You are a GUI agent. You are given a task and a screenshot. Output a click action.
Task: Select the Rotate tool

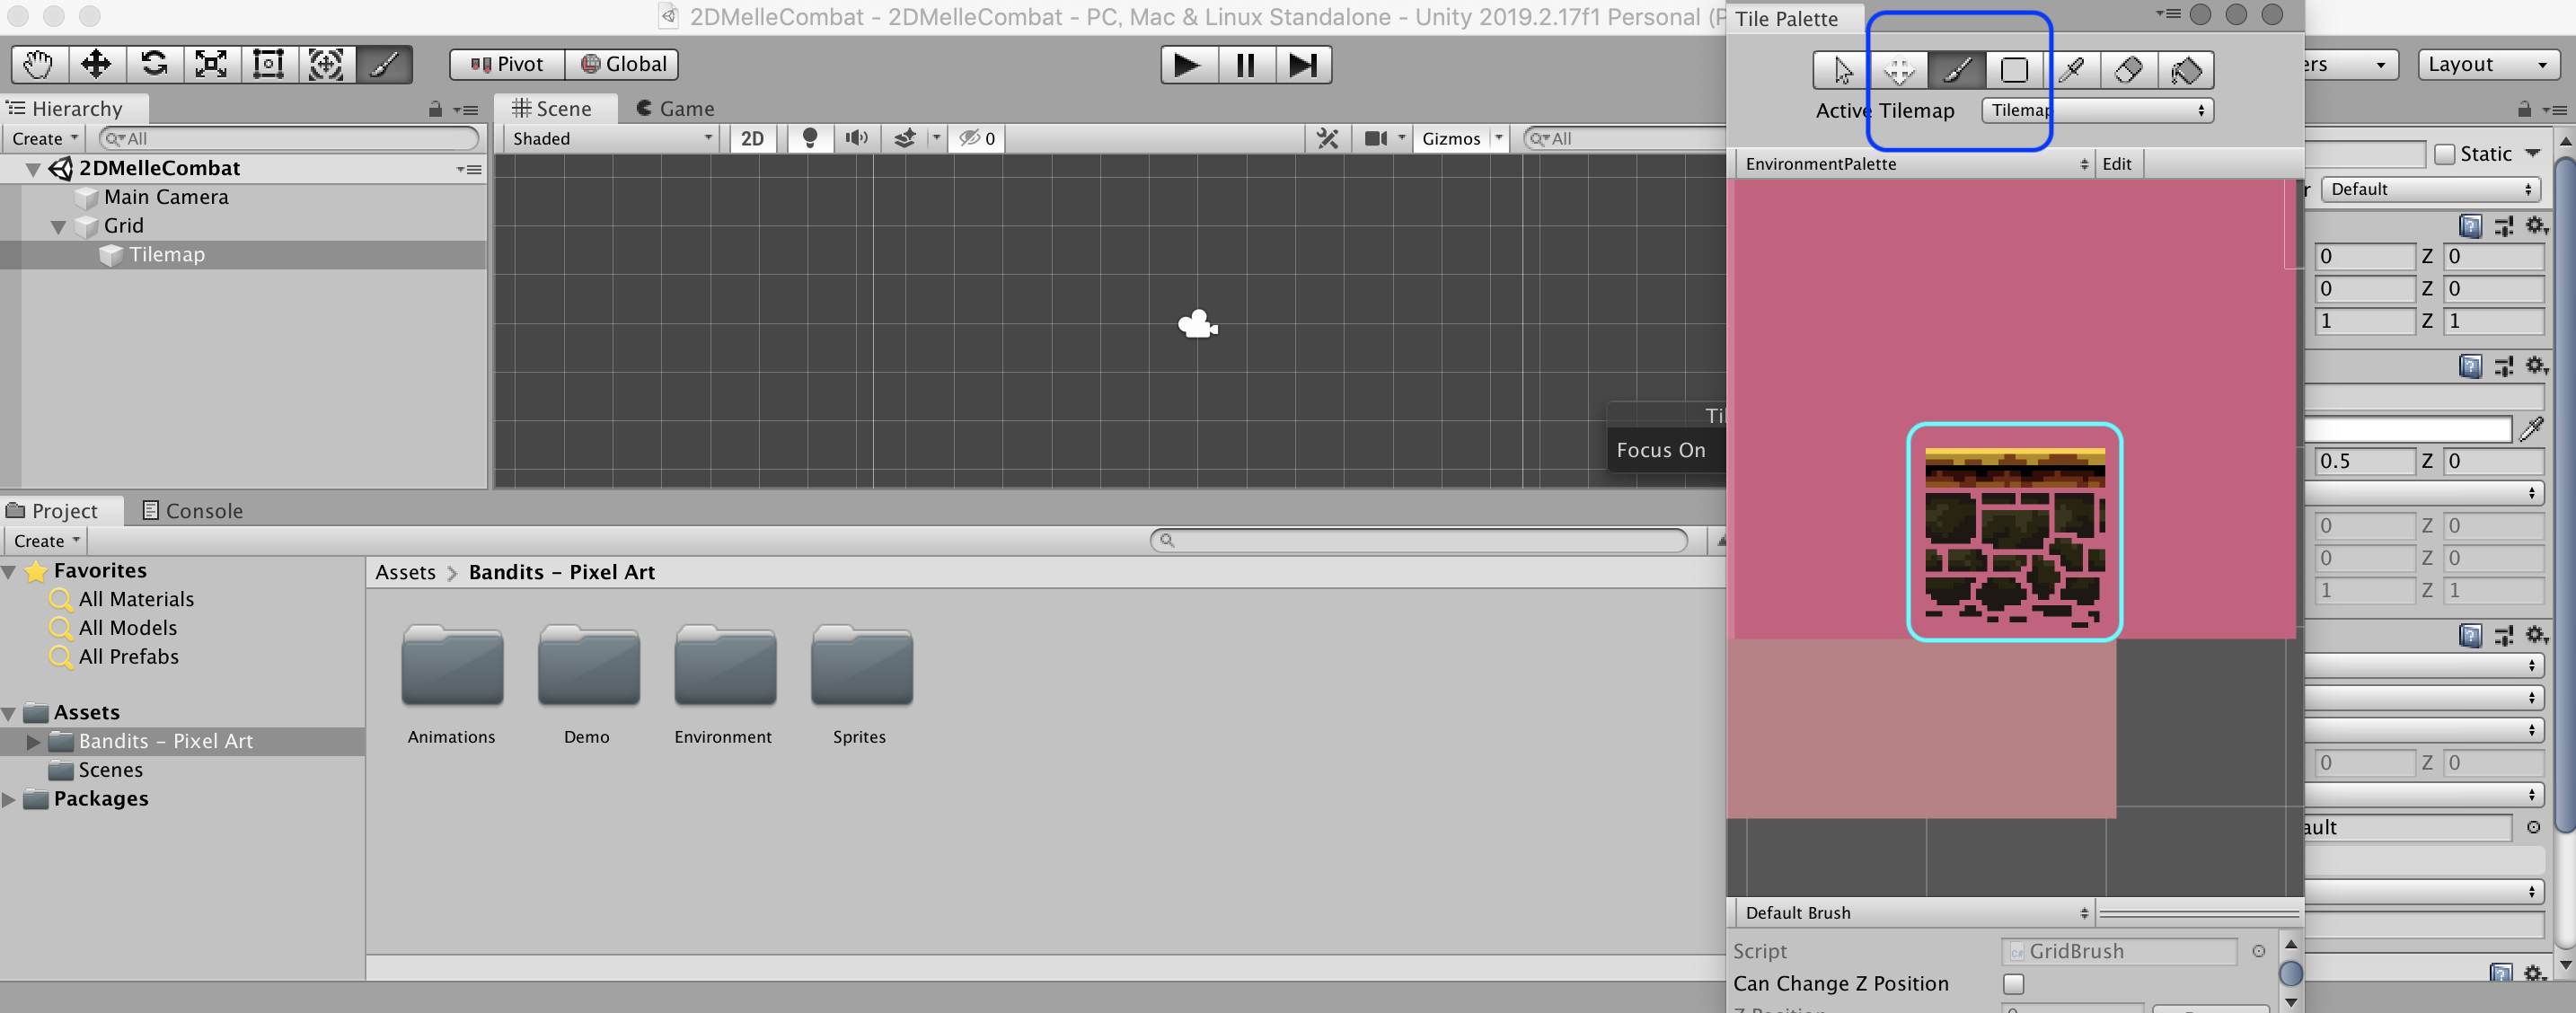pyautogui.click(x=153, y=65)
